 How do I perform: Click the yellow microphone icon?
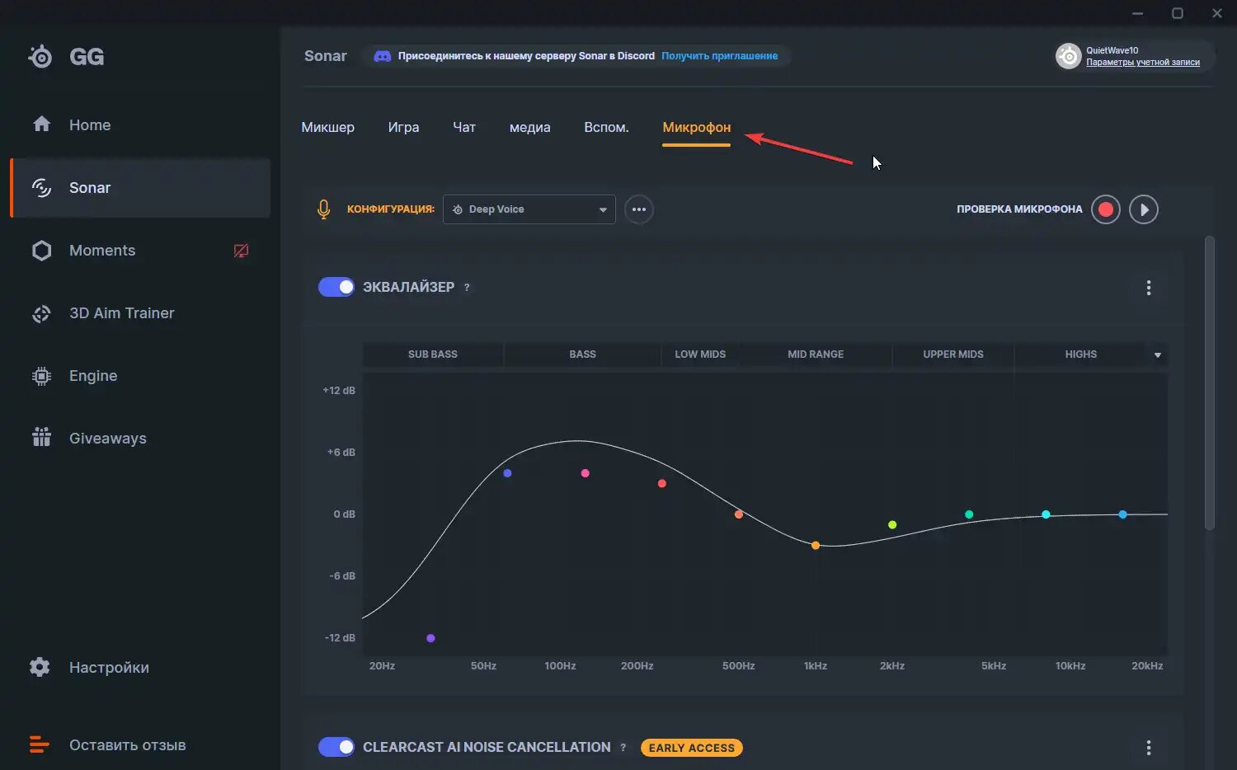coord(323,209)
